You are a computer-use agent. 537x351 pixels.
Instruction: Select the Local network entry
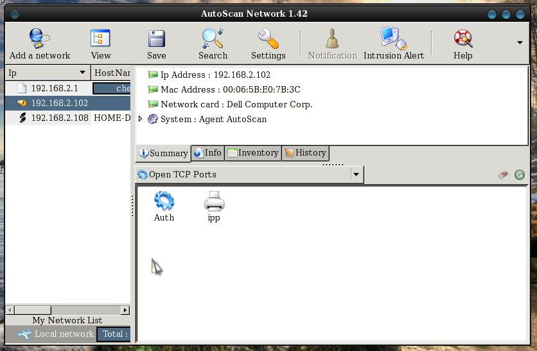tap(55, 334)
